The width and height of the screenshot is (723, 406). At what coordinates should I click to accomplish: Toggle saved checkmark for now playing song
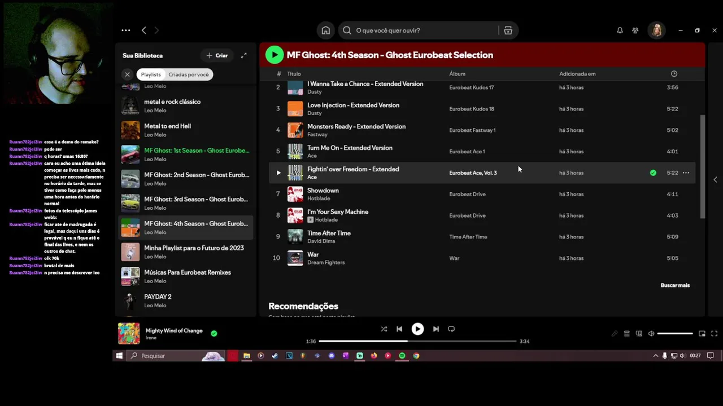(x=214, y=333)
